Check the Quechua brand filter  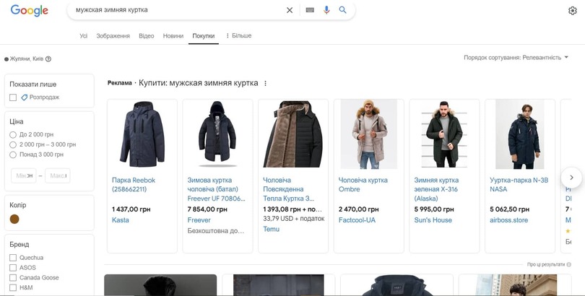tap(13, 258)
